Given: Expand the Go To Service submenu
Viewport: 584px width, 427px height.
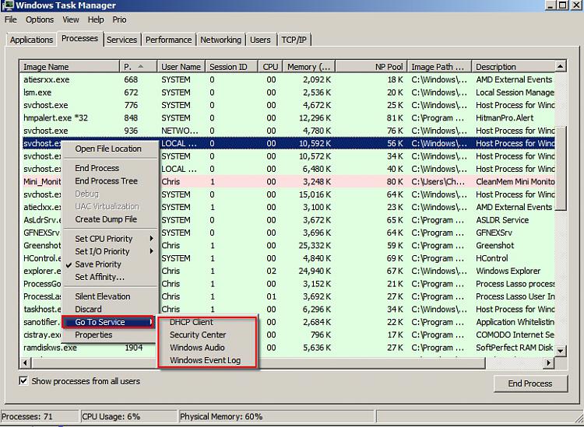Looking at the screenshot, I should tap(108, 322).
